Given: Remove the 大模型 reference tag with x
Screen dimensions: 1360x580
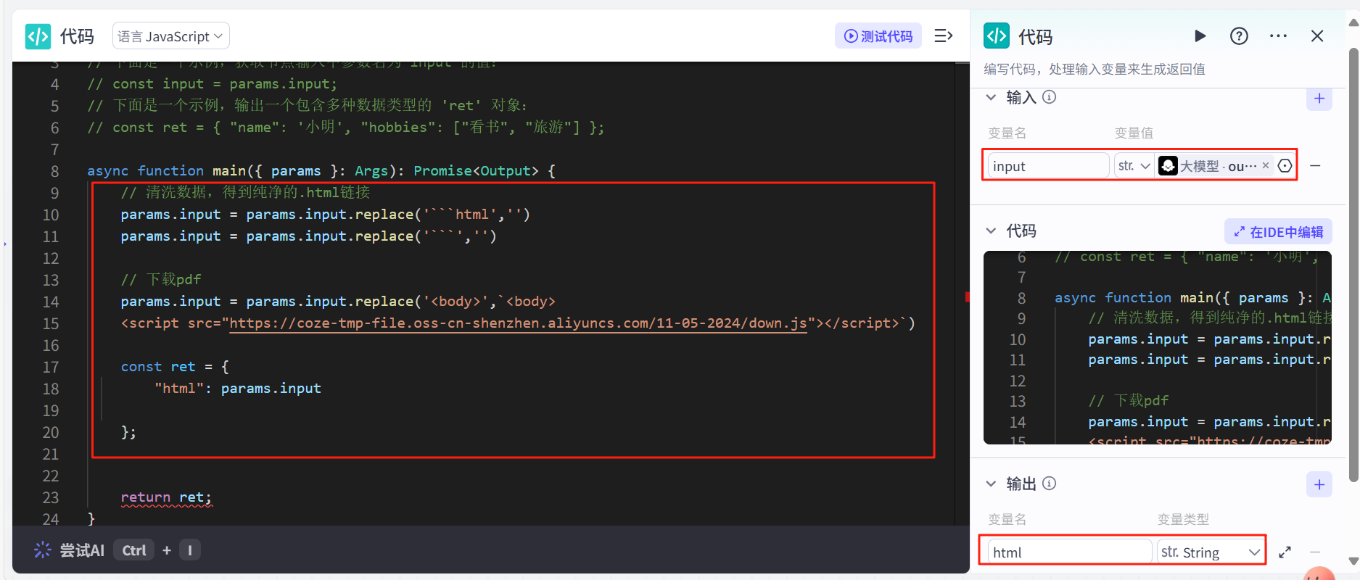Looking at the screenshot, I should [x=1266, y=165].
